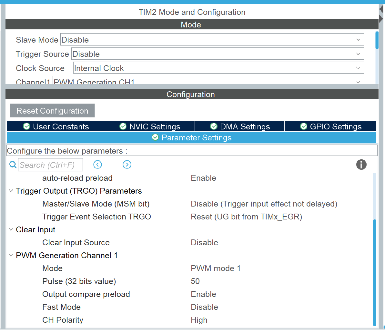Collapse the Clear Input section
The image size is (385, 334).
(x=11, y=229)
